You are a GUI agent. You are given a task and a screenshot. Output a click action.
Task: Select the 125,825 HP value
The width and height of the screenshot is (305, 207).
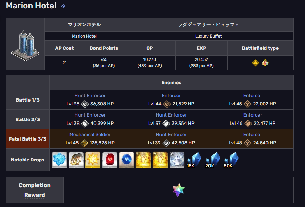(102, 143)
